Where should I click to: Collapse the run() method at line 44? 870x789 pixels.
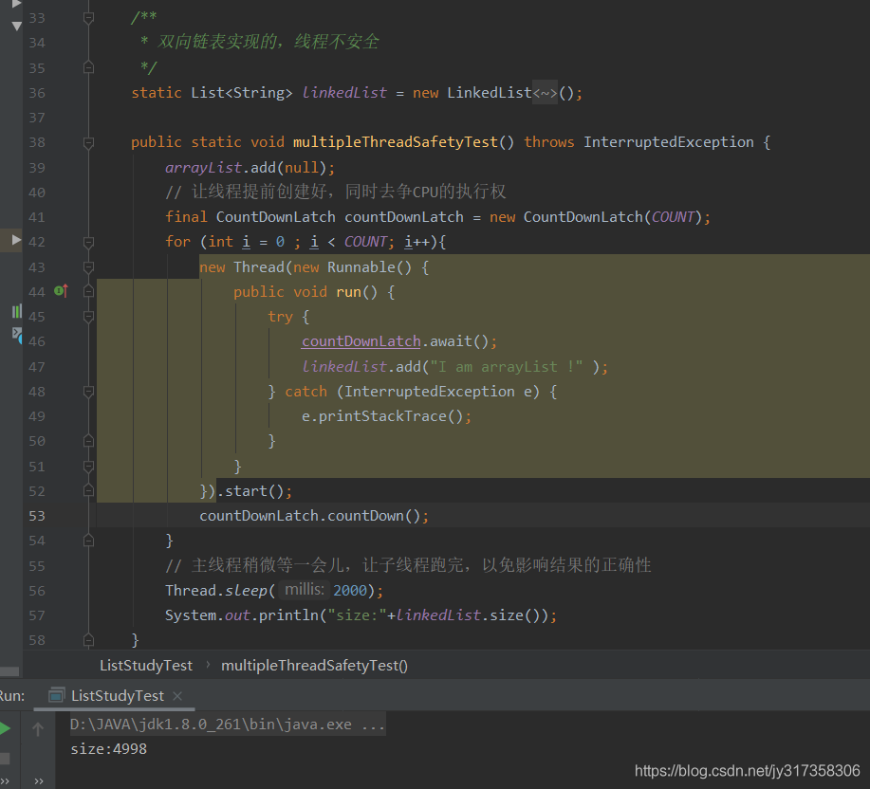tap(88, 292)
